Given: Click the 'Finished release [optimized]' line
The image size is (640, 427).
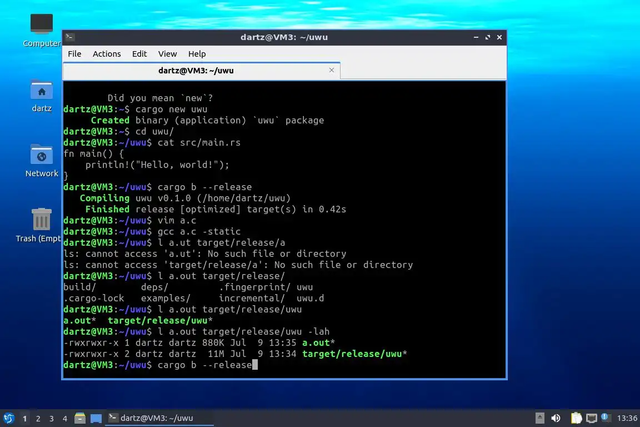Looking at the screenshot, I should pyautogui.click(x=216, y=209).
